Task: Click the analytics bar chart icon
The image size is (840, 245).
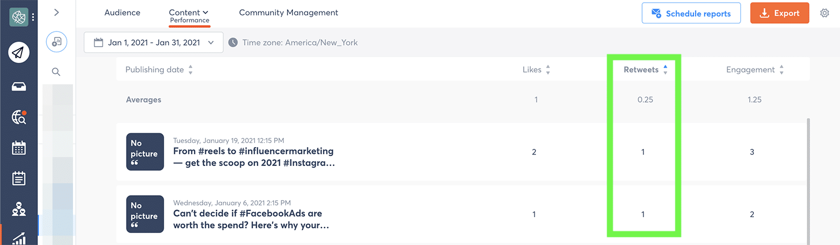Action: tap(19, 239)
